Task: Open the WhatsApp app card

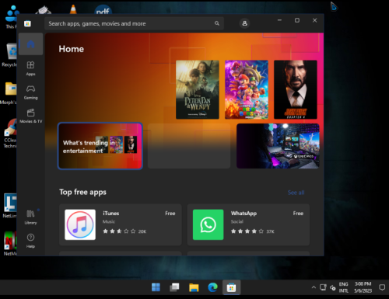Action: point(248,224)
